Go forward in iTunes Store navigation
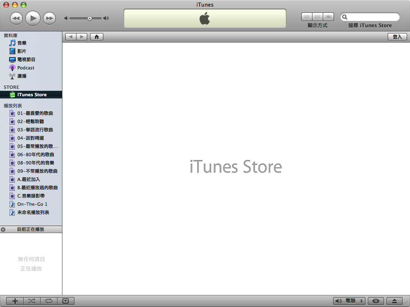This screenshot has width=410, height=307. pos(82,37)
